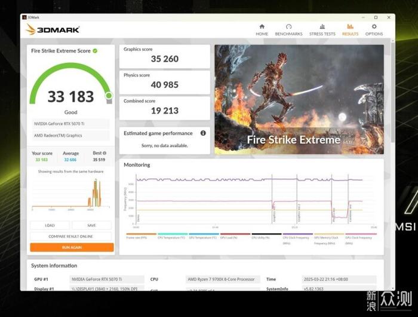418x317 pixels.
Task: Click the 3DMark title bar app icon
Action: coord(24,17)
